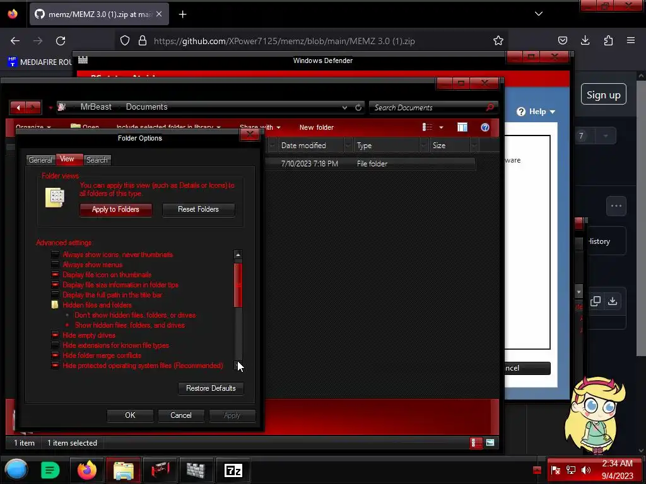Image resolution: width=646 pixels, height=484 pixels.
Task: Open GitHub more options ellipsis button
Action: [616, 206]
